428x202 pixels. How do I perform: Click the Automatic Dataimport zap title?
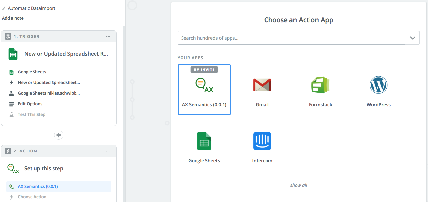coord(32,8)
